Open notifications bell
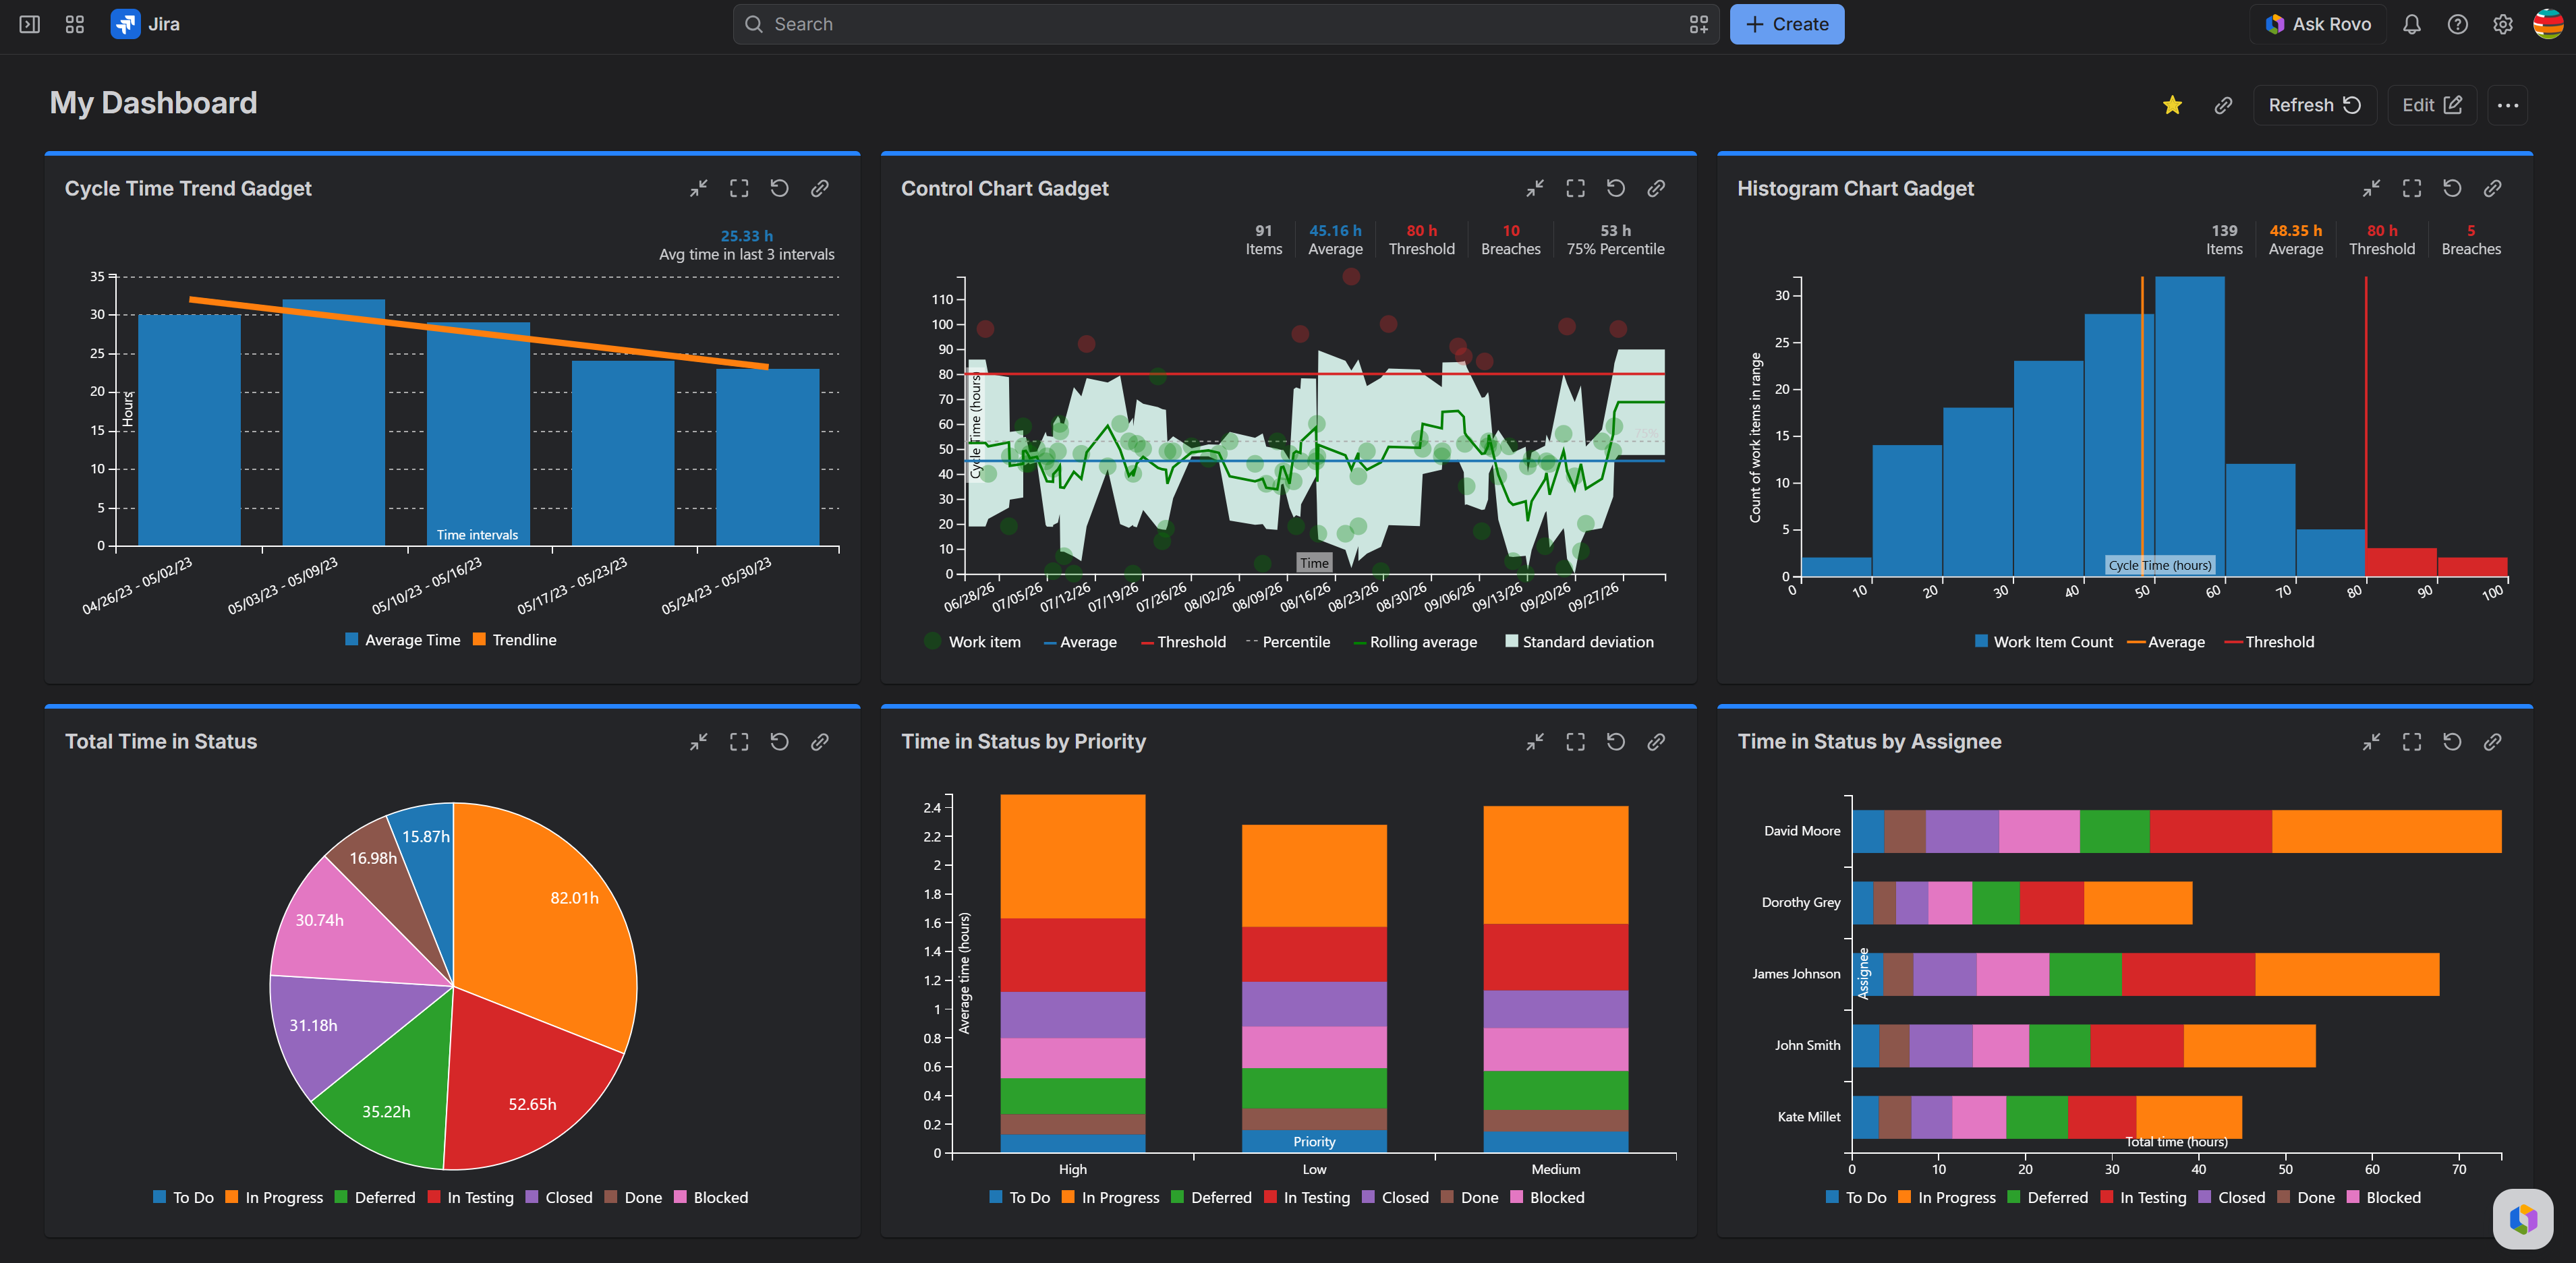This screenshot has width=2576, height=1263. coord(2412,24)
